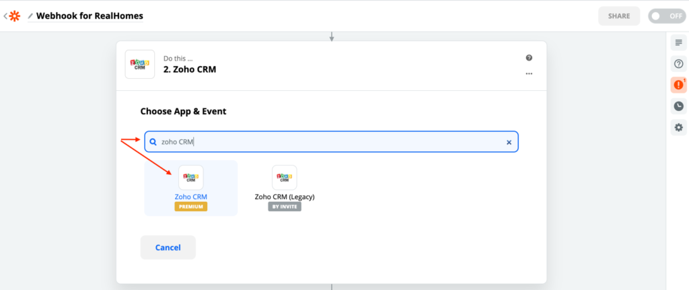Viewport: 689px width, 290px height.
Task: Click the PREMIUM badge under Zoho CRM
Action: click(190, 207)
